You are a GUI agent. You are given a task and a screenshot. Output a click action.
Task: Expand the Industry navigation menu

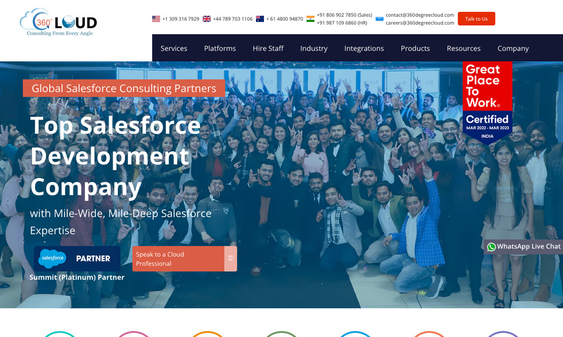click(314, 48)
